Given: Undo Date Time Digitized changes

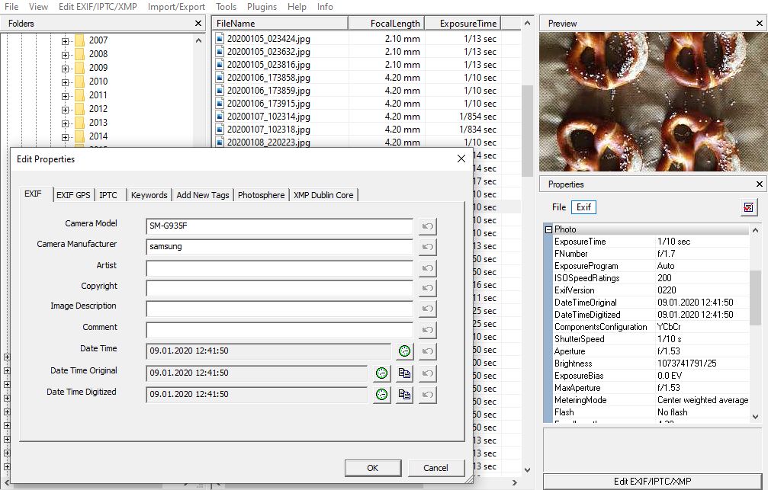Looking at the screenshot, I should (x=428, y=395).
